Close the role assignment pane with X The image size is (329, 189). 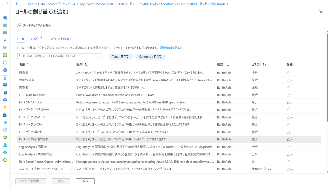tap(321, 12)
